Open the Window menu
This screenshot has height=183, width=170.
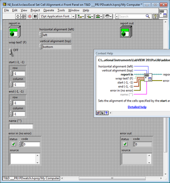point(74,11)
